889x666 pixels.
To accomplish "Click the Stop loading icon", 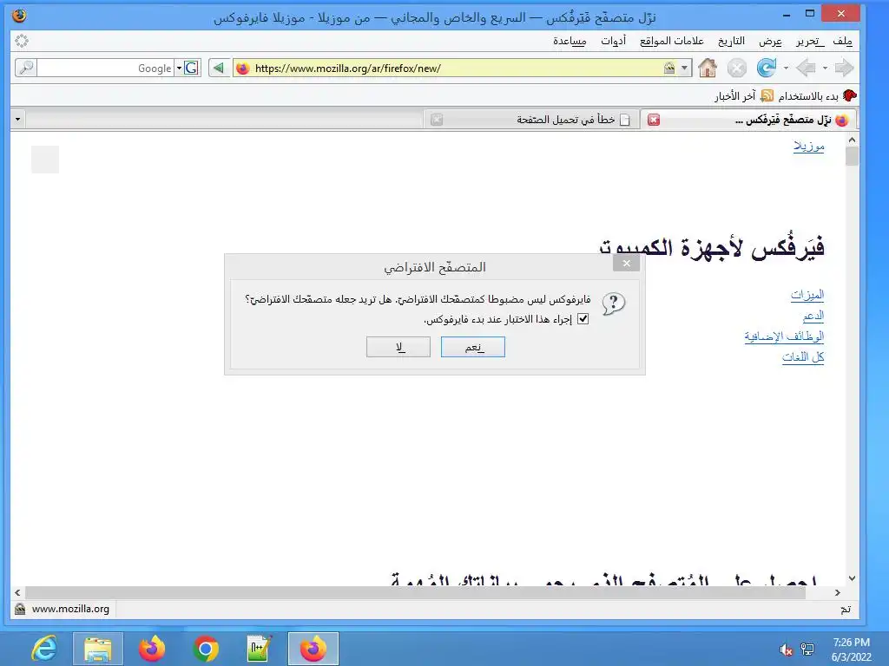I will pyautogui.click(x=736, y=69).
